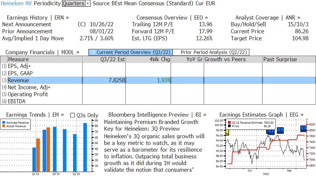The image size is (316, 177).
Task: Click the red Q3 22 Revenue Estimate swatch
Action: click(x=229, y=122)
